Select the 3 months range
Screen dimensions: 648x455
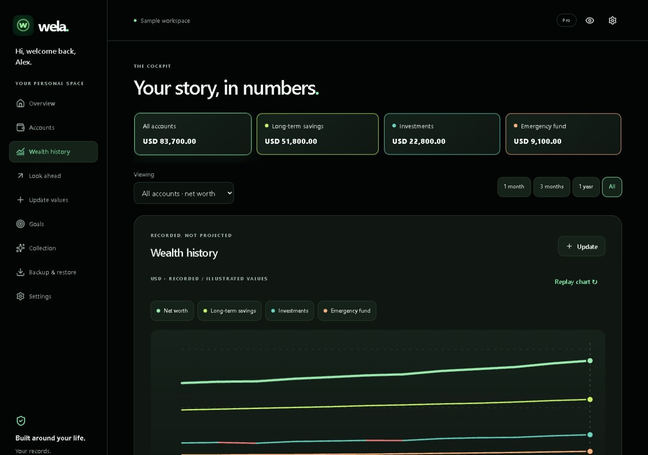point(552,187)
